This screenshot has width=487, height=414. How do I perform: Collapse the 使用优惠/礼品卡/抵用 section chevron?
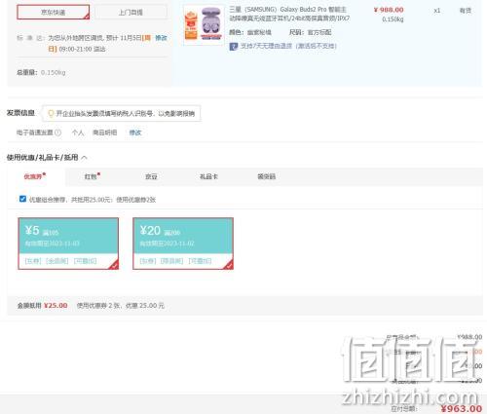tap(84, 158)
